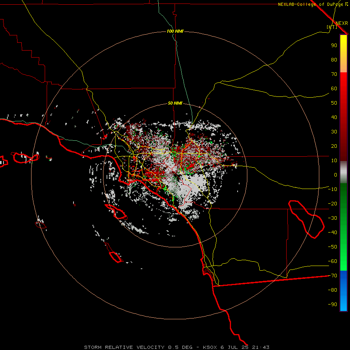Click the KT units label above color scale
350x350 pixels.
point(332,27)
